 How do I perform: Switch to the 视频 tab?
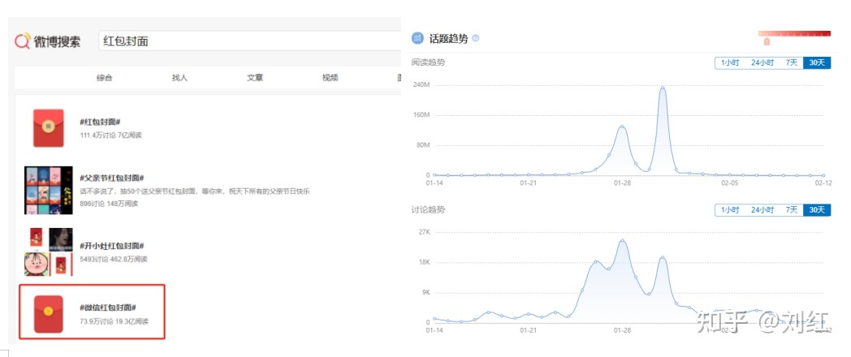330,78
